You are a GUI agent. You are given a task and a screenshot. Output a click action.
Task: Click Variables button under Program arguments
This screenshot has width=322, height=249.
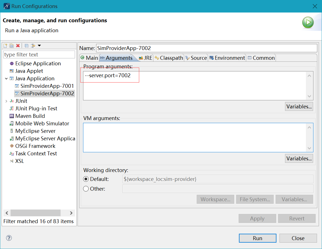point(299,107)
